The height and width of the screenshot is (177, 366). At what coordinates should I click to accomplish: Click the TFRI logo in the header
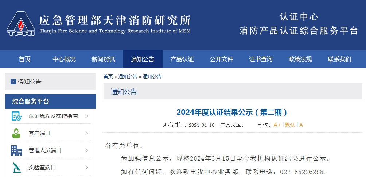click(x=21, y=24)
